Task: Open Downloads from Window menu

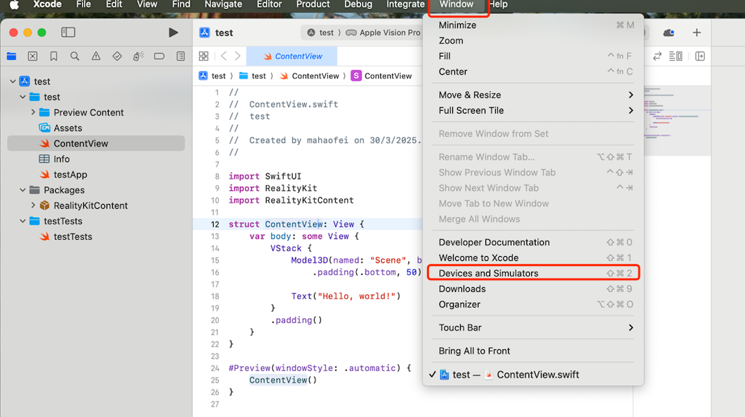Action: click(533, 289)
